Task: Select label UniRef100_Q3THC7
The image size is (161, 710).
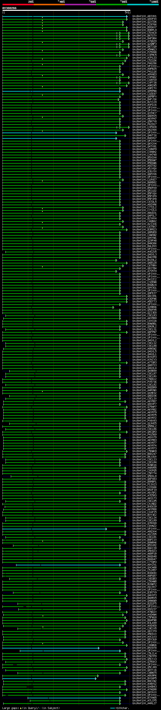Action: pyautogui.click(x=144, y=113)
